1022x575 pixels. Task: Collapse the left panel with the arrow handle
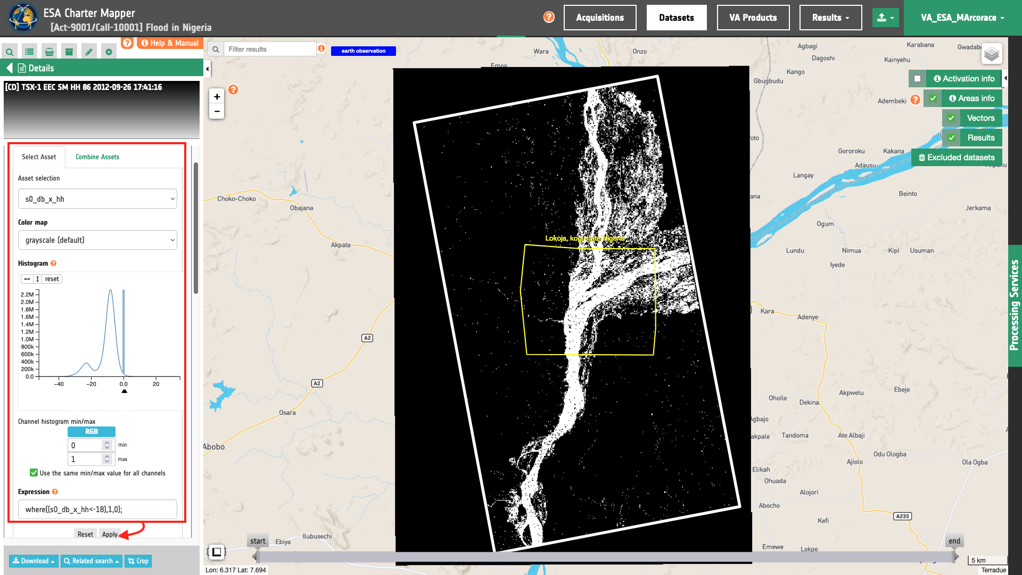pyautogui.click(x=207, y=68)
